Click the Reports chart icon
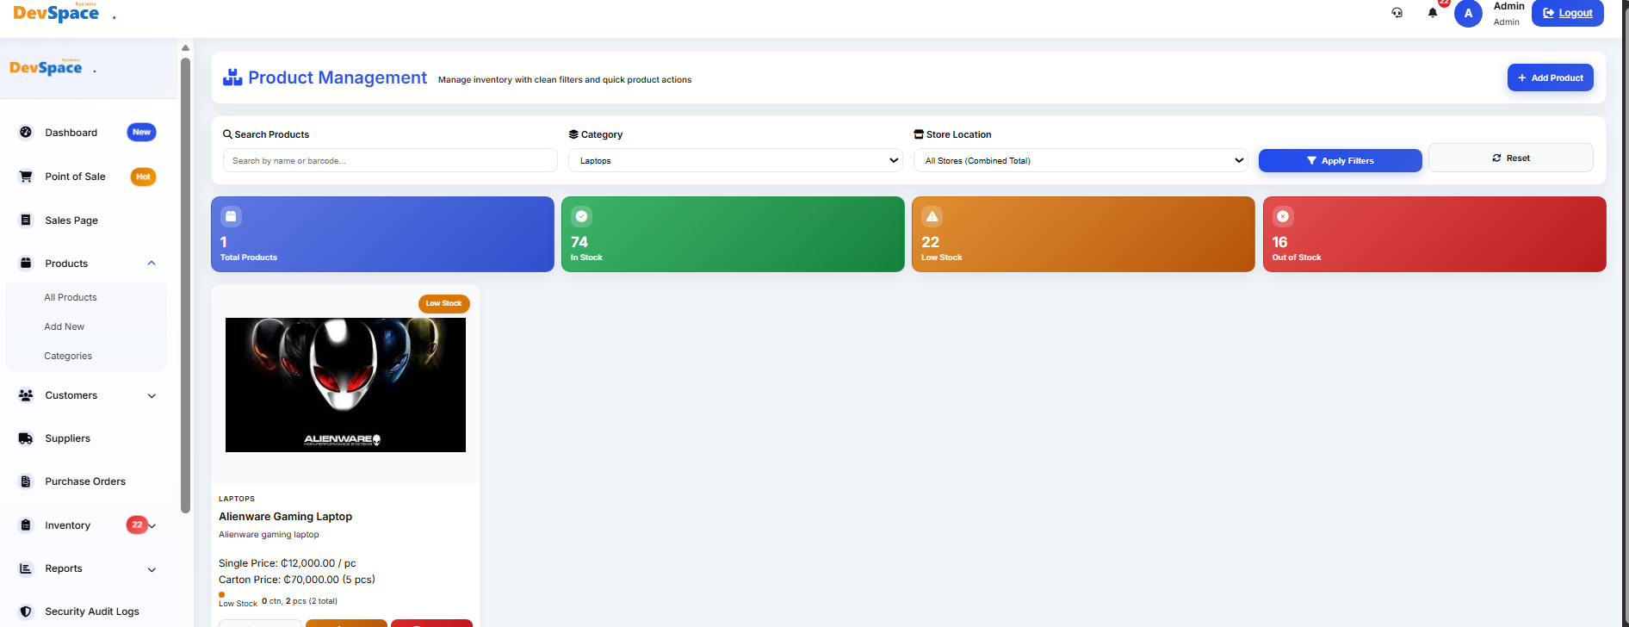 (26, 568)
